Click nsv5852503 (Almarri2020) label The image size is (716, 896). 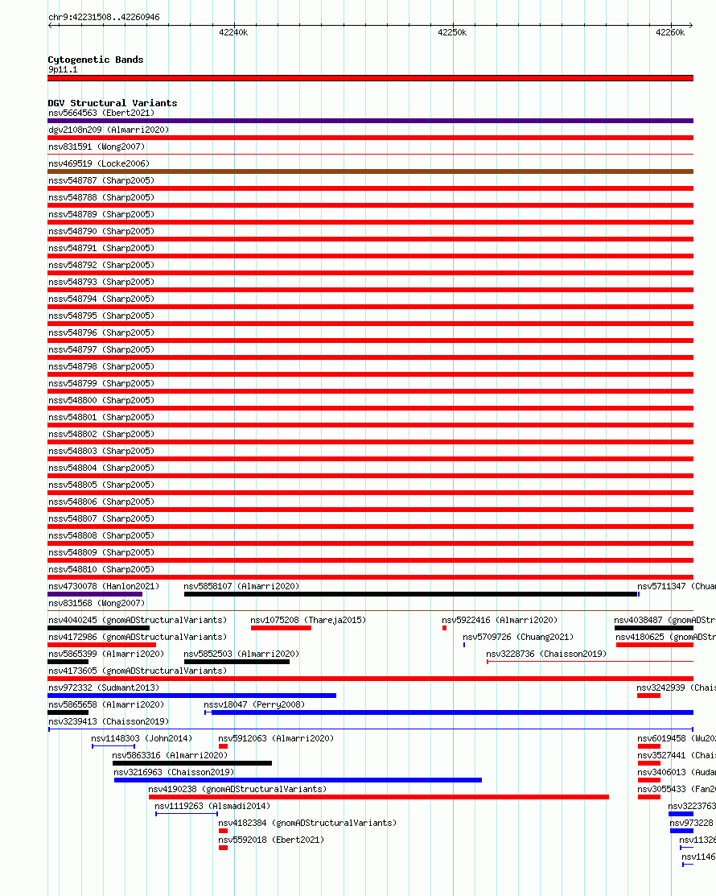click(241, 654)
